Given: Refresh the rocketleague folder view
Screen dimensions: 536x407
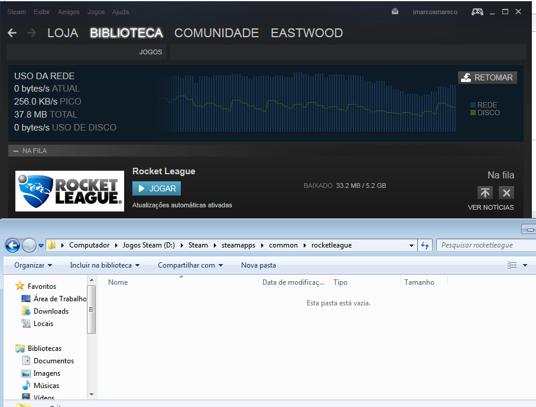Looking at the screenshot, I should coord(425,245).
